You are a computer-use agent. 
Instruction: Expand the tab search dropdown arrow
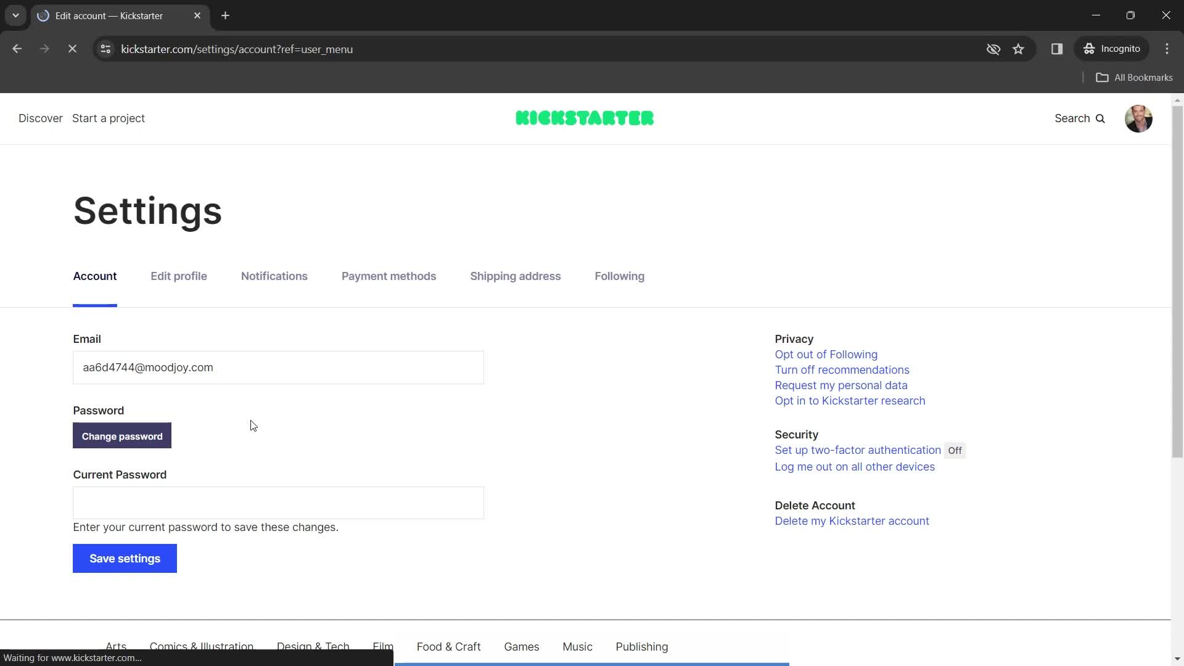[x=15, y=15]
